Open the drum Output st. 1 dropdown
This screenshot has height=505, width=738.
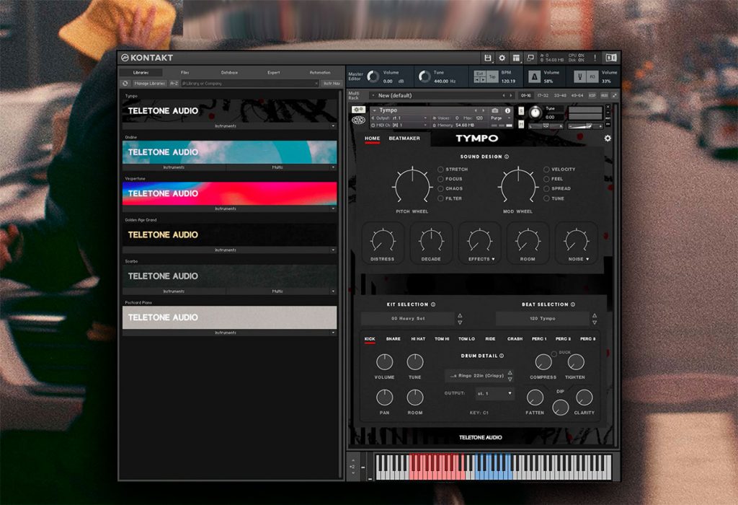click(x=494, y=393)
